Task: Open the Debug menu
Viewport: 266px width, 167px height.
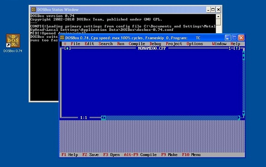Action: click(x=155, y=44)
